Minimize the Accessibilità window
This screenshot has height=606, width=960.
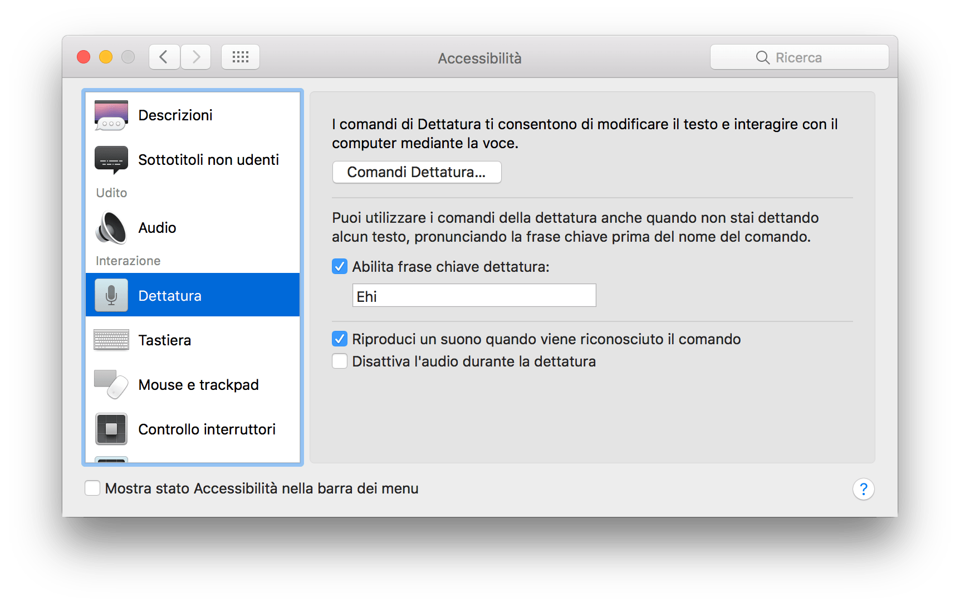point(106,57)
